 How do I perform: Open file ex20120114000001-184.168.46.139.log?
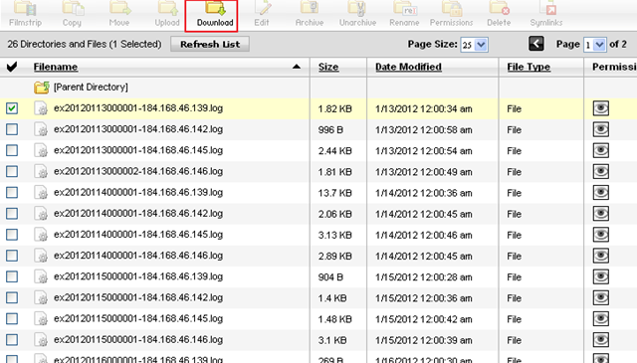click(x=138, y=192)
